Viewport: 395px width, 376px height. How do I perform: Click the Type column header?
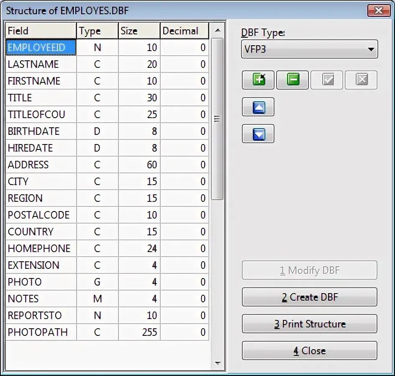[x=97, y=31]
